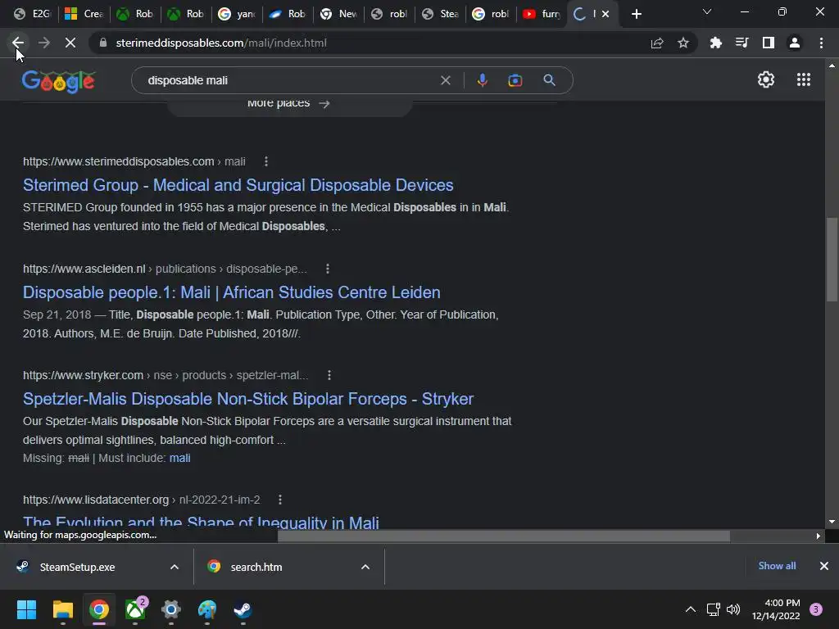The height and width of the screenshot is (629, 839).
Task: Expand options for SteamSetup.exe download
Action: click(175, 567)
